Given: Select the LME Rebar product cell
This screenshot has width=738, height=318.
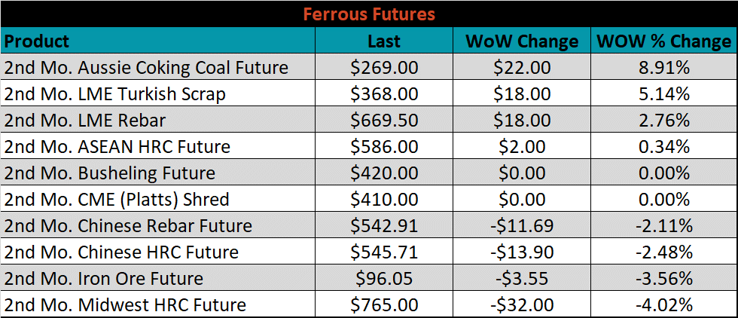Looking at the screenshot, I should 158,120.
